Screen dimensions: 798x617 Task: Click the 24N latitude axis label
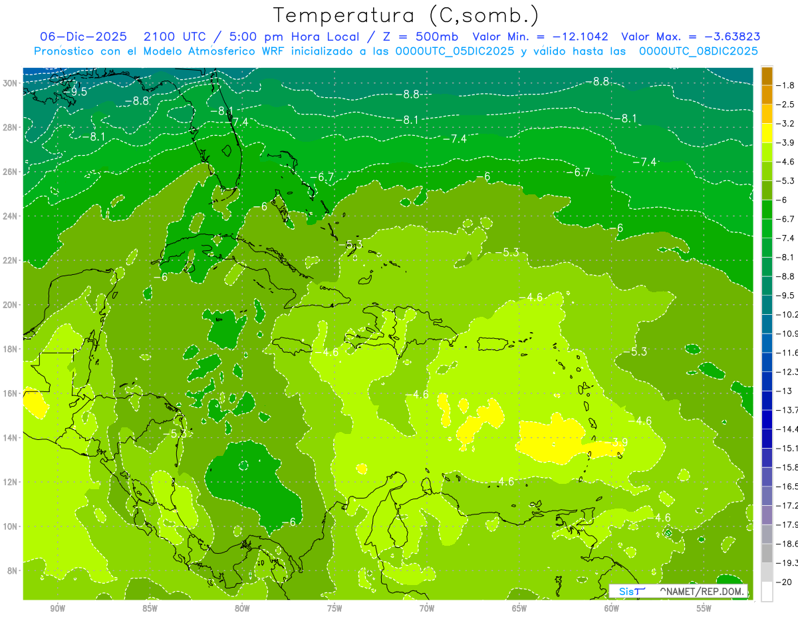click(11, 216)
